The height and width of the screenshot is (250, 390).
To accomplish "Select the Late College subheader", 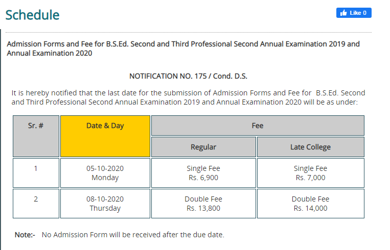I will pyautogui.click(x=311, y=147).
